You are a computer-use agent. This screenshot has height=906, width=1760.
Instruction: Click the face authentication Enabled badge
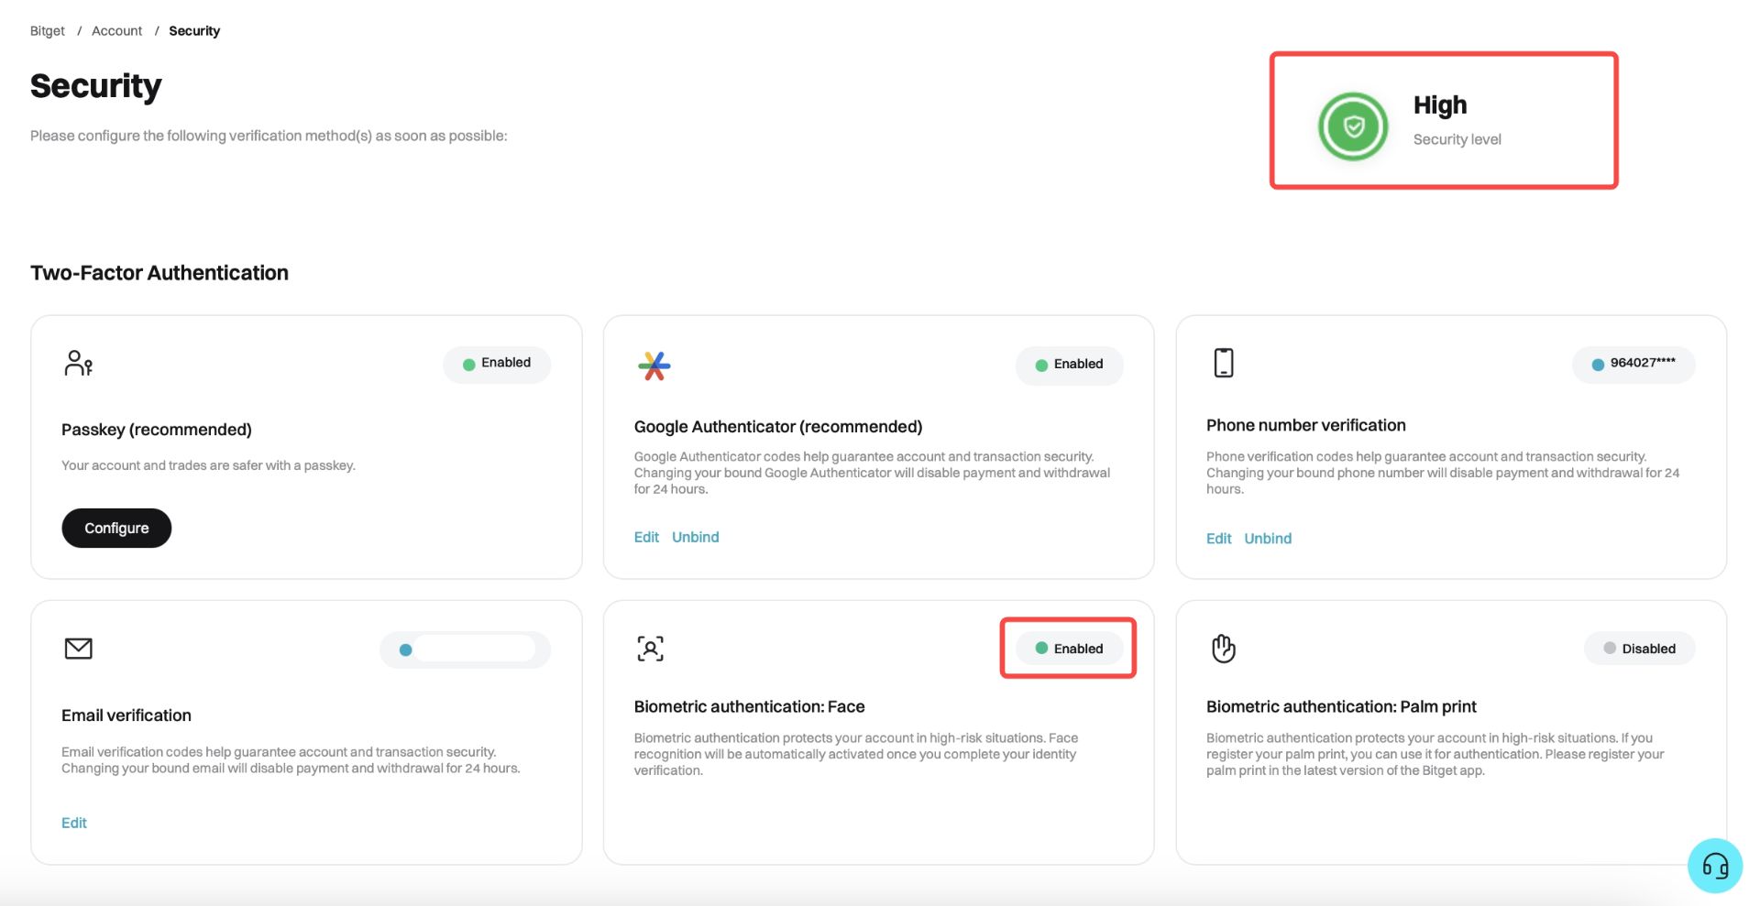1069,649
